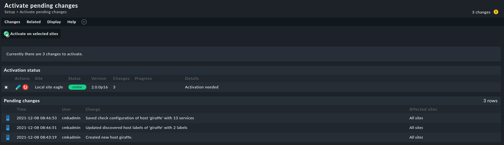The height and width of the screenshot is (145, 504).
Task: Click host icon beside 'Saved check configuration' change
Action: [x=8, y=118]
